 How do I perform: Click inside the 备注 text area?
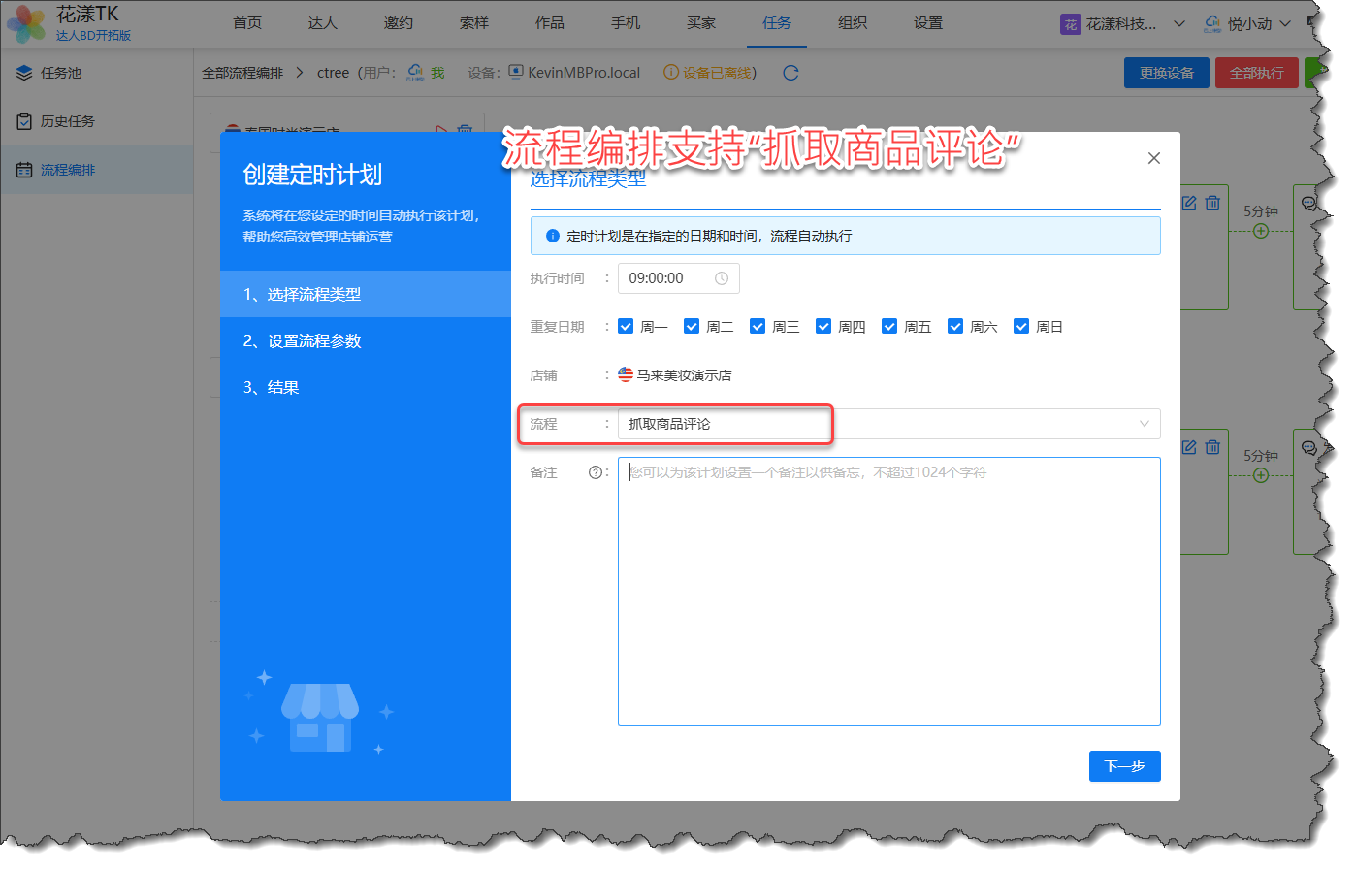point(888,591)
